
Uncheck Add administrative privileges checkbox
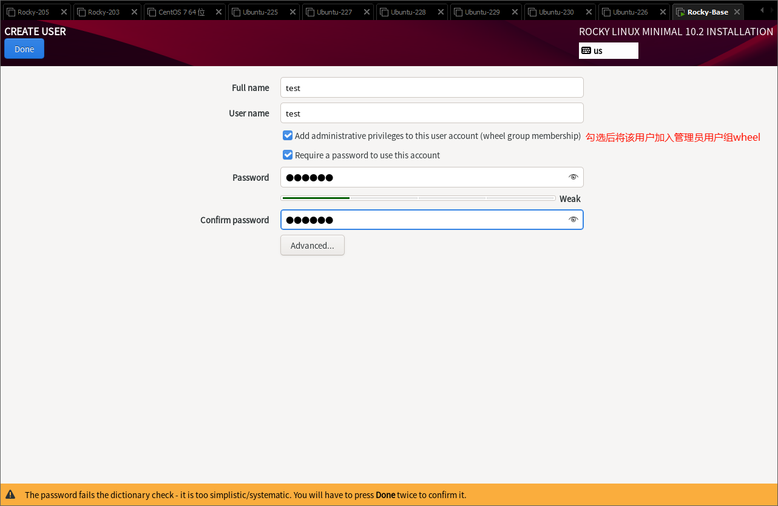tap(288, 135)
